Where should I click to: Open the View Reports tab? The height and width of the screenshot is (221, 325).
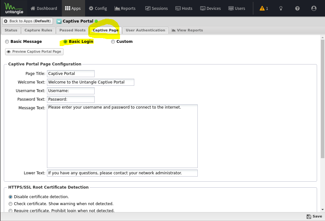pos(187,30)
